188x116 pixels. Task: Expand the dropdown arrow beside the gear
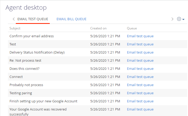(183, 19)
